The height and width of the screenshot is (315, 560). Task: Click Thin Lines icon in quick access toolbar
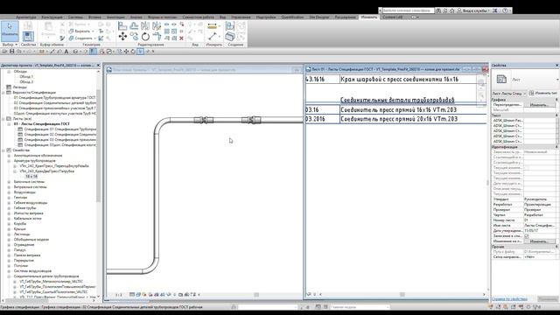94,52
